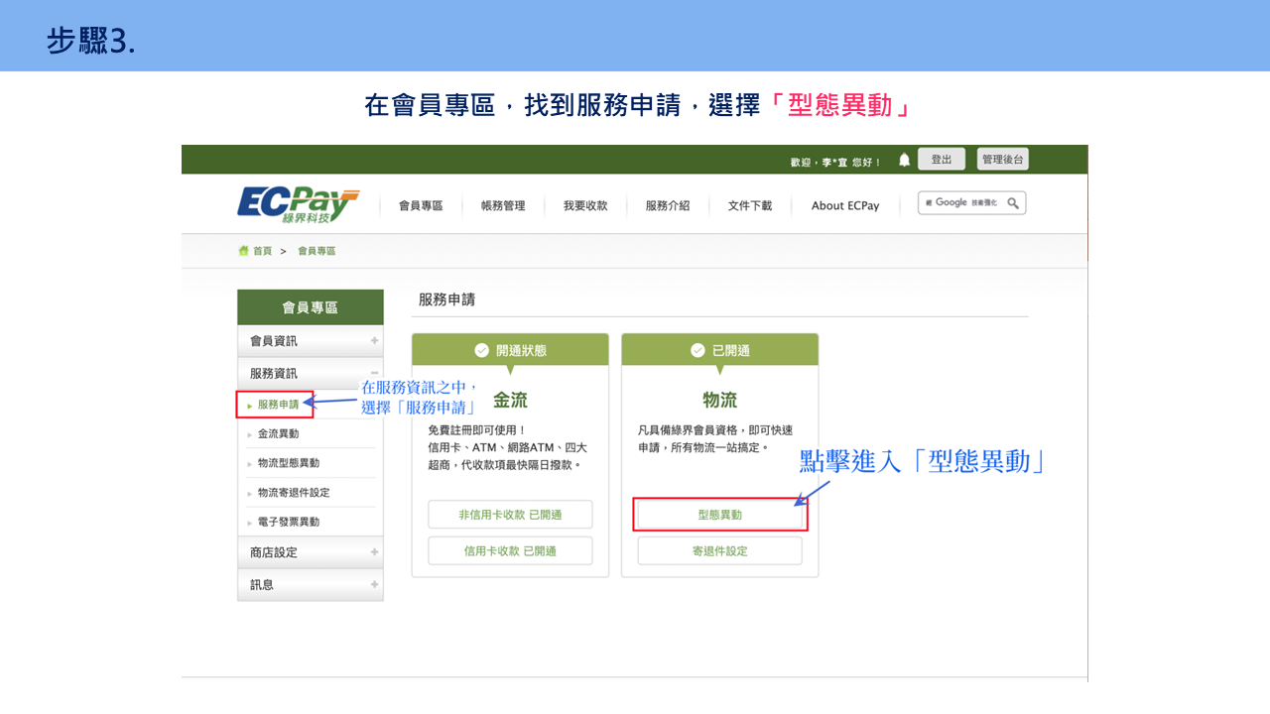Click the notification bell icon
This screenshot has height=714, width=1270.
[x=904, y=160]
